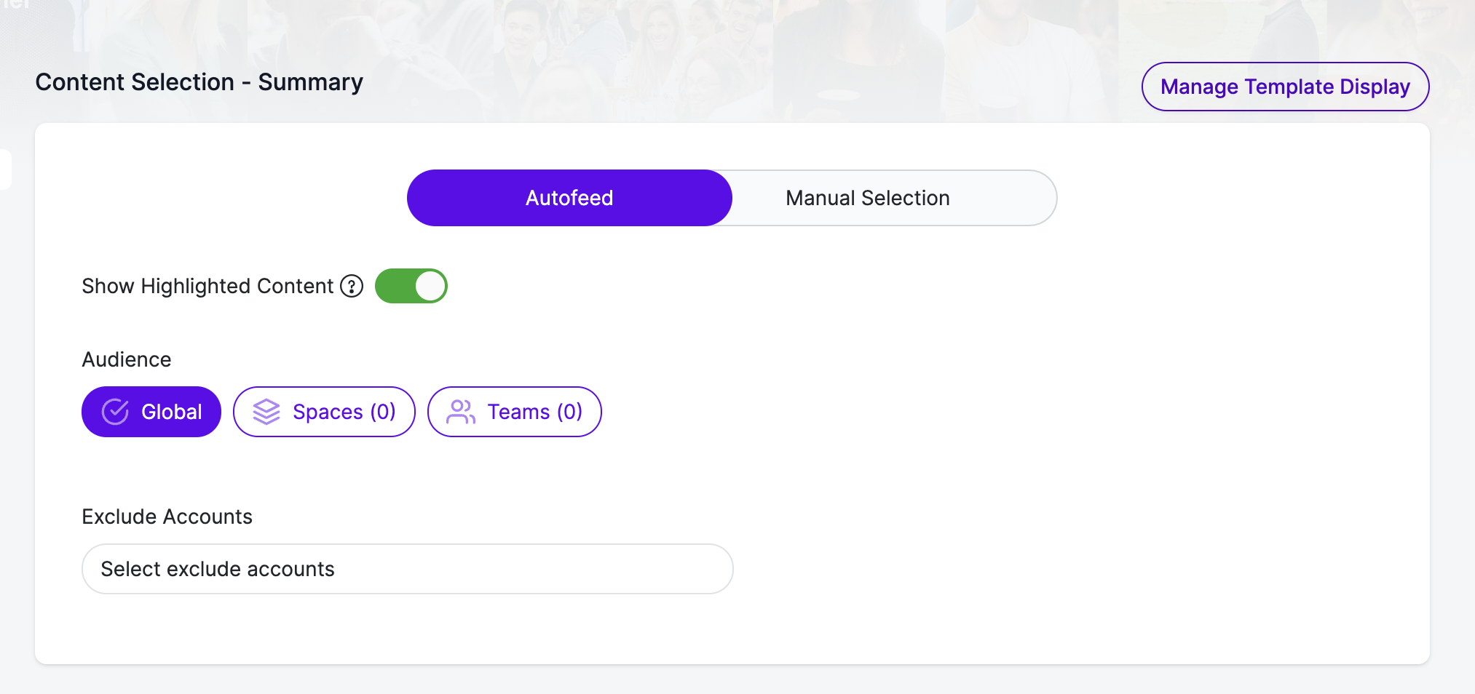Click the Audience section label
The image size is (1475, 694).
[x=127, y=359]
